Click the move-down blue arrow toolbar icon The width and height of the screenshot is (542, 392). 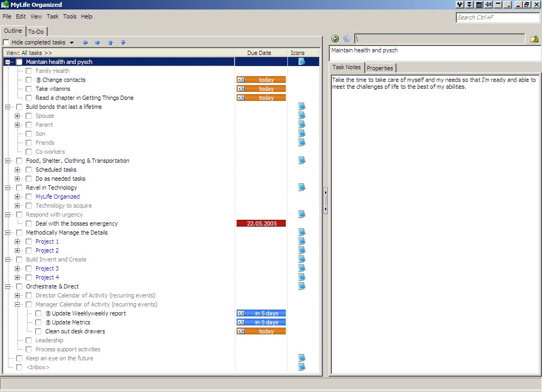pos(123,42)
